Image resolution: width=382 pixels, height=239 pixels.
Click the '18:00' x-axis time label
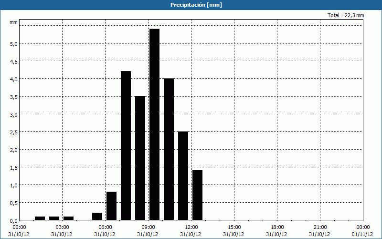click(277, 228)
